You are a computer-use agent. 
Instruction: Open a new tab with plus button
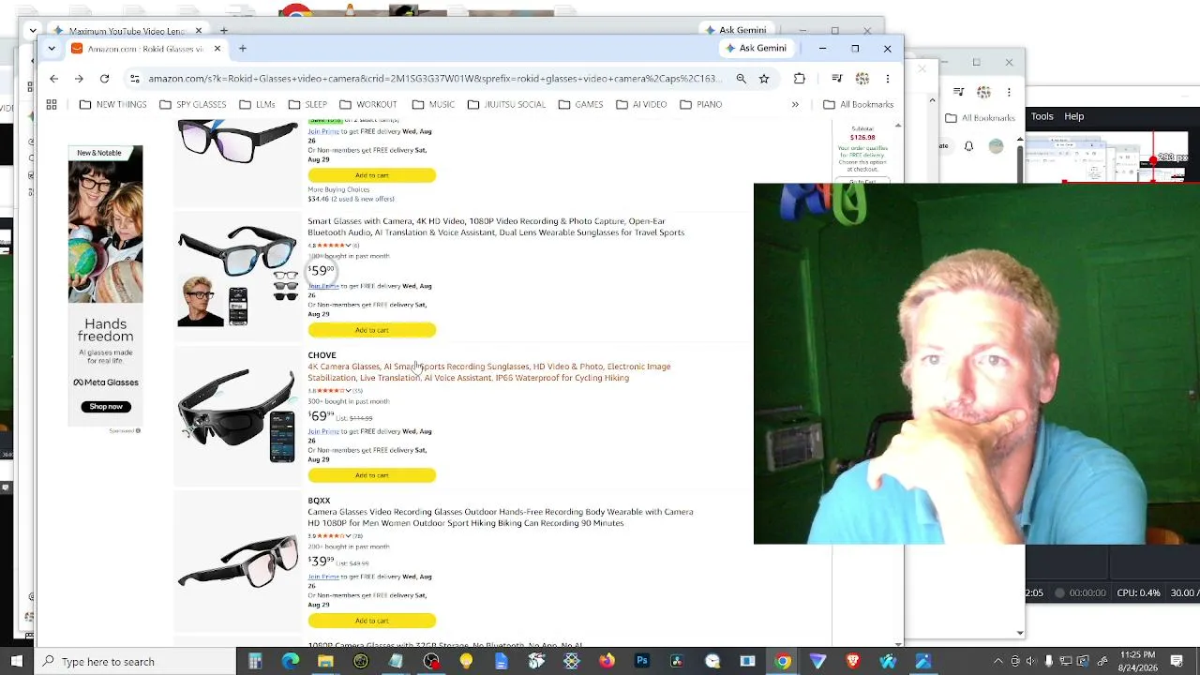point(242,49)
